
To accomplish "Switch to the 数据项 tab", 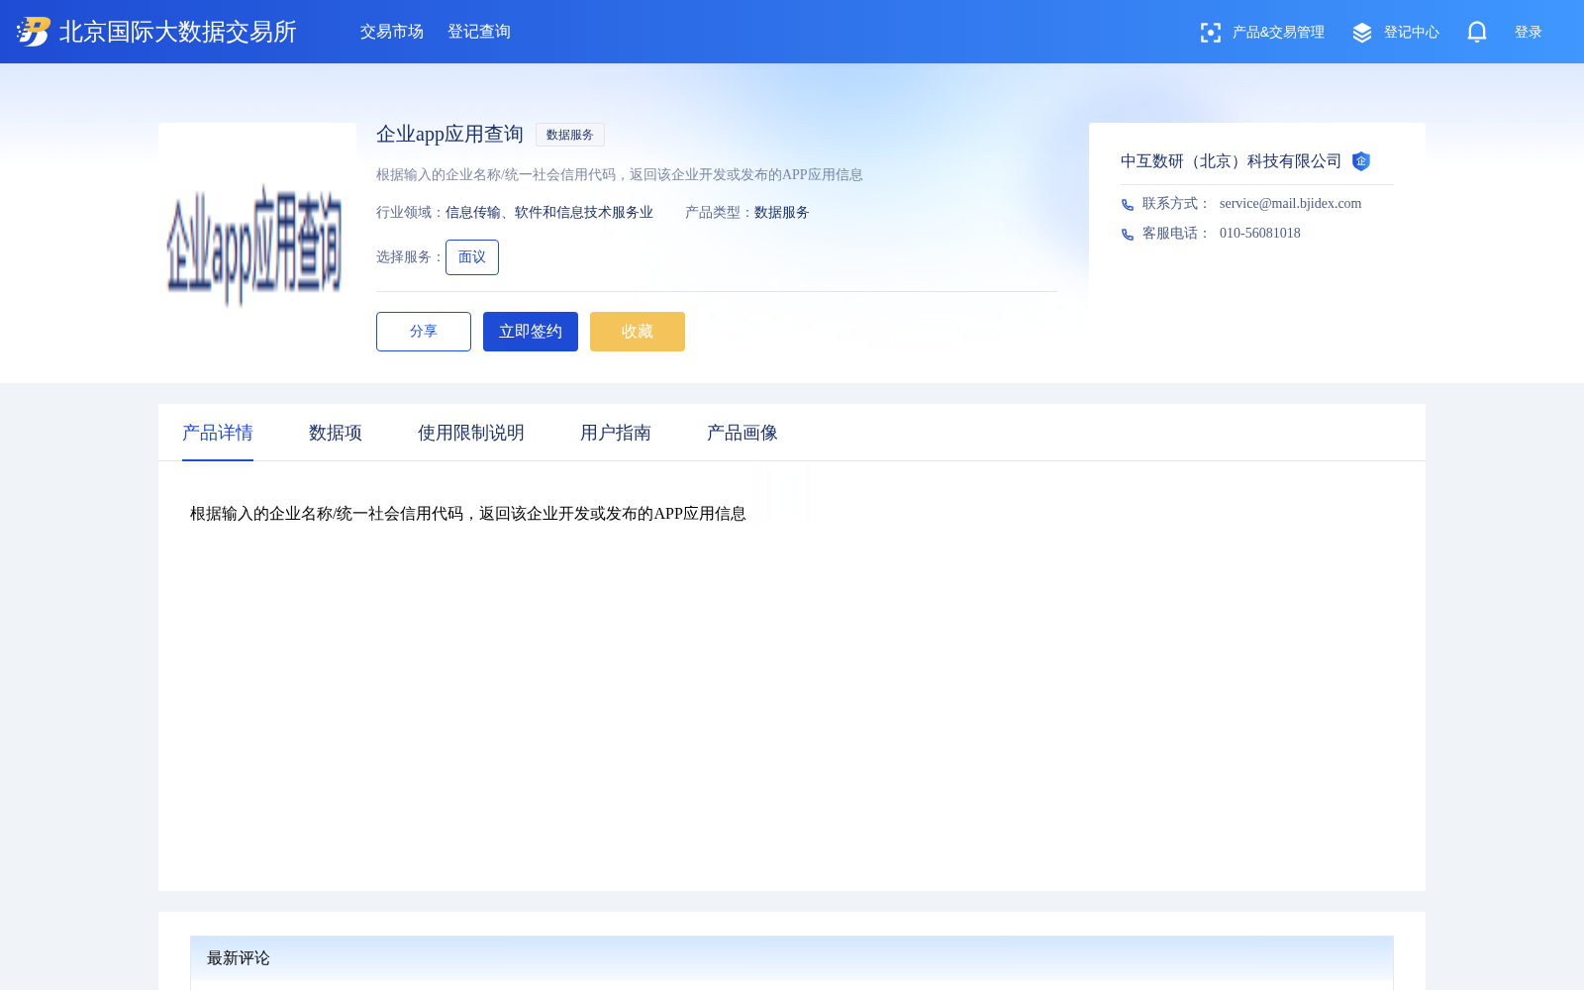I will (x=336, y=433).
